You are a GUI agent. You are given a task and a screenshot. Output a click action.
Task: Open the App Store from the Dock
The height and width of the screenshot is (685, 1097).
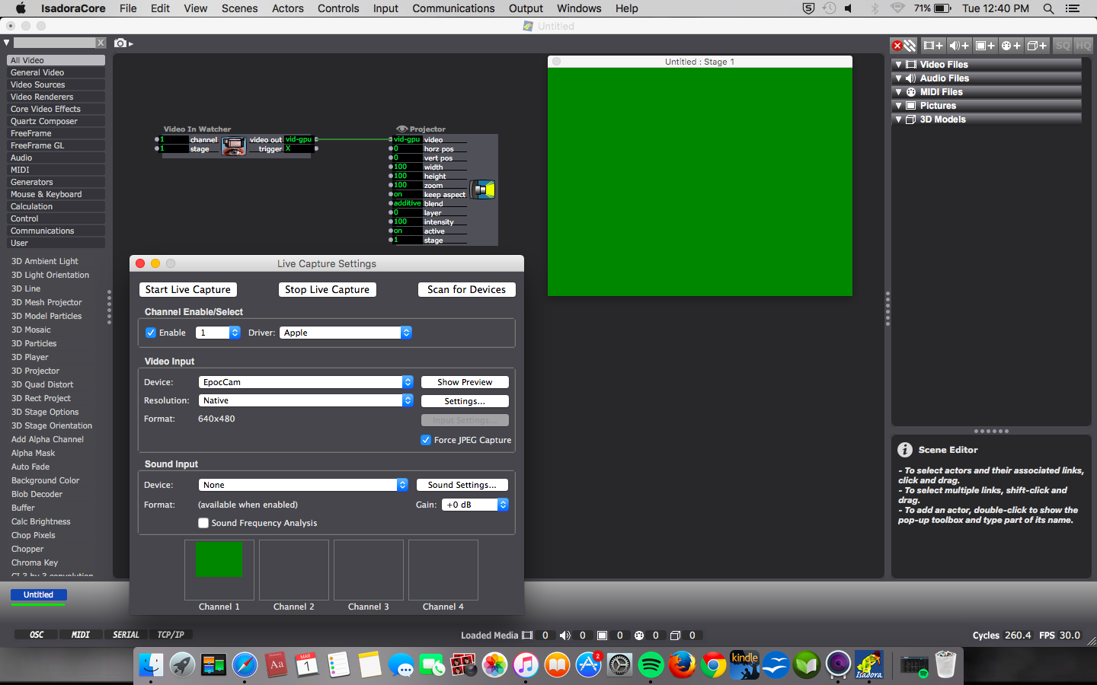point(588,665)
